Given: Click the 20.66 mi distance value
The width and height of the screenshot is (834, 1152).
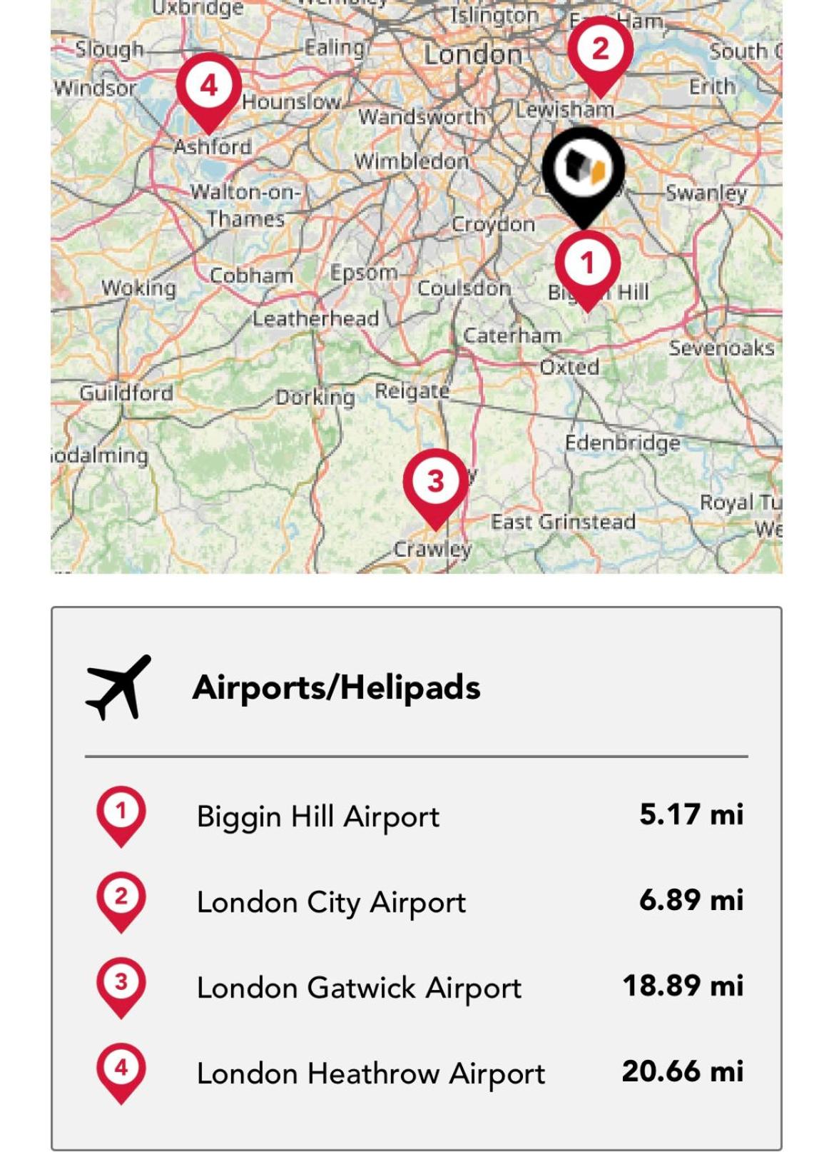Looking at the screenshot, I should (683, 1071).
